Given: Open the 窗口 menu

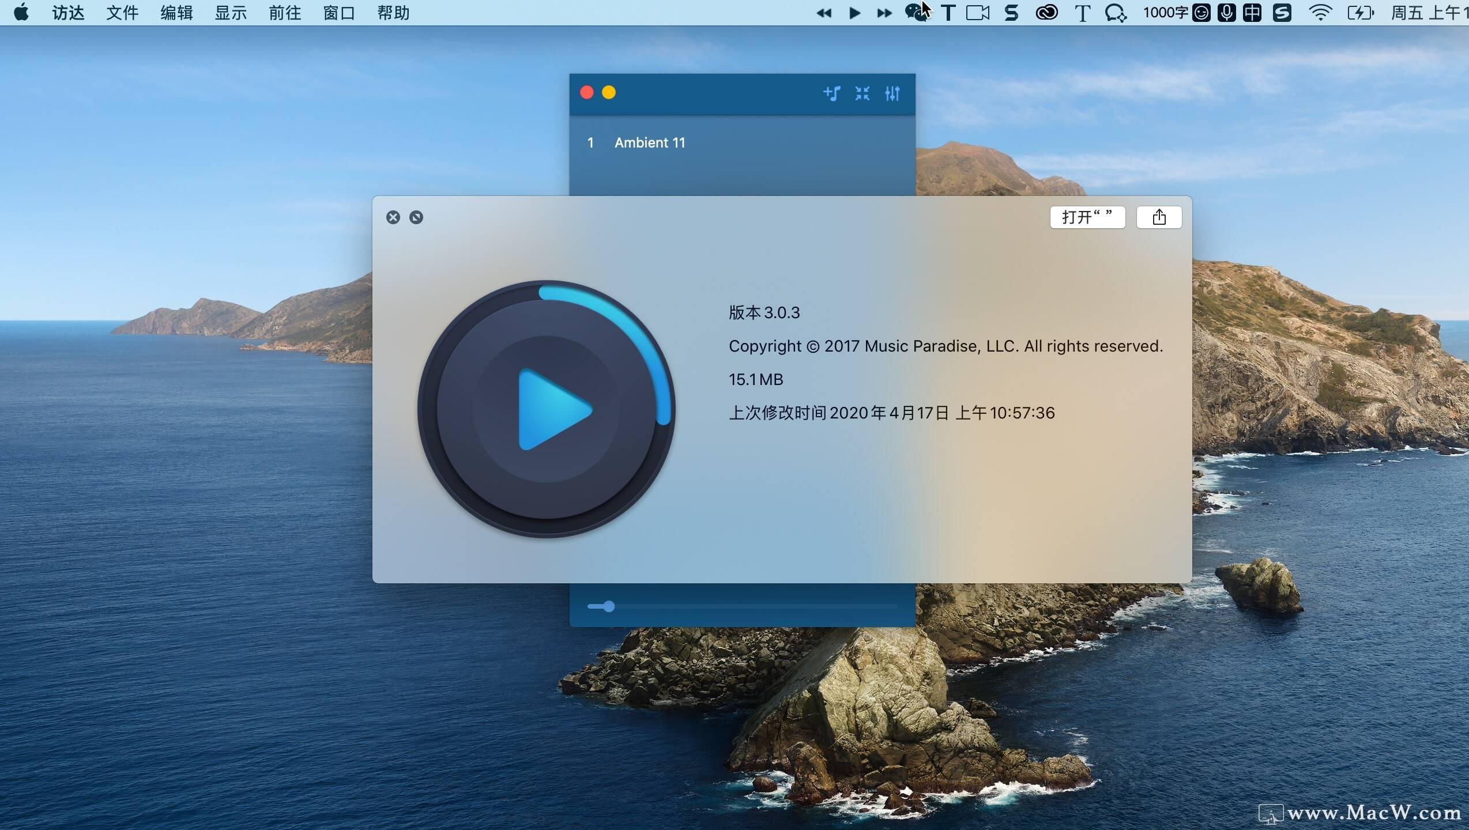Looking at the screenshot, I should coord(339,13).
